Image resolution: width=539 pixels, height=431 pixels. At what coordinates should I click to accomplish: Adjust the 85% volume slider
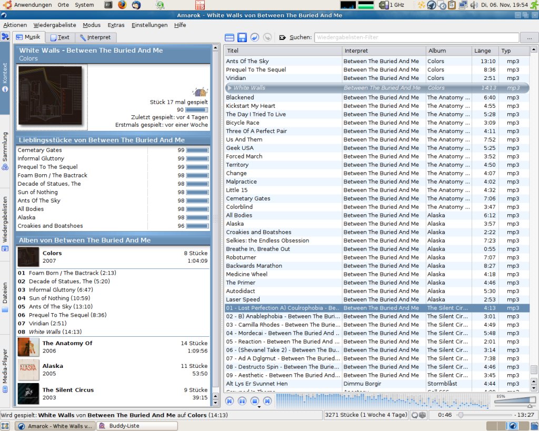coord(515,402)
